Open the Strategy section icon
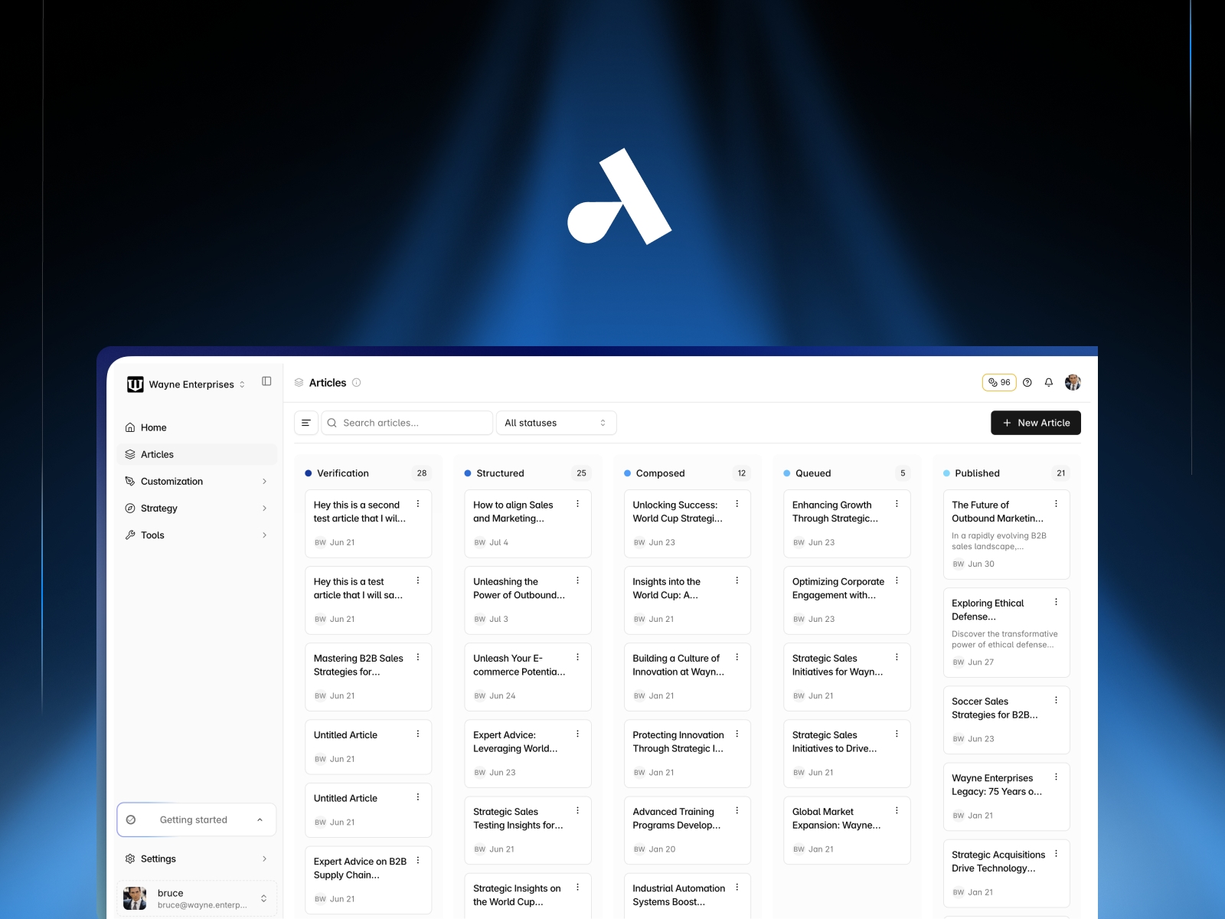This screenshot has width=1225, height=919. [131, 508]
